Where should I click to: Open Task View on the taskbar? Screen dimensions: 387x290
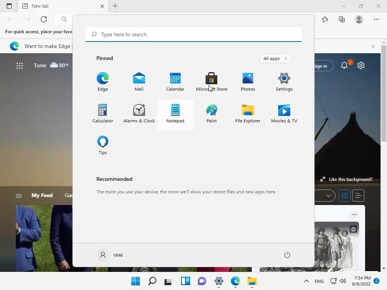click(x=169, y=281)
